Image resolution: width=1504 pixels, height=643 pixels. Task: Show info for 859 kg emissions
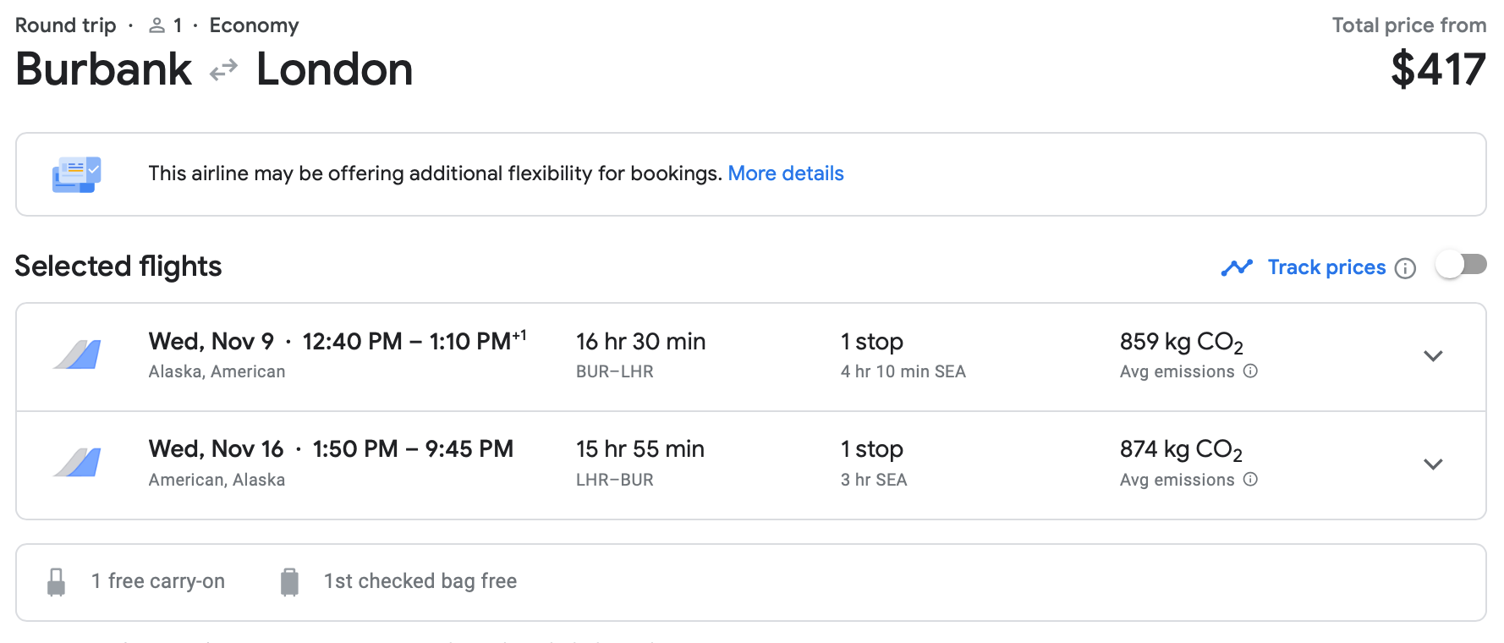pos(1251,371)
